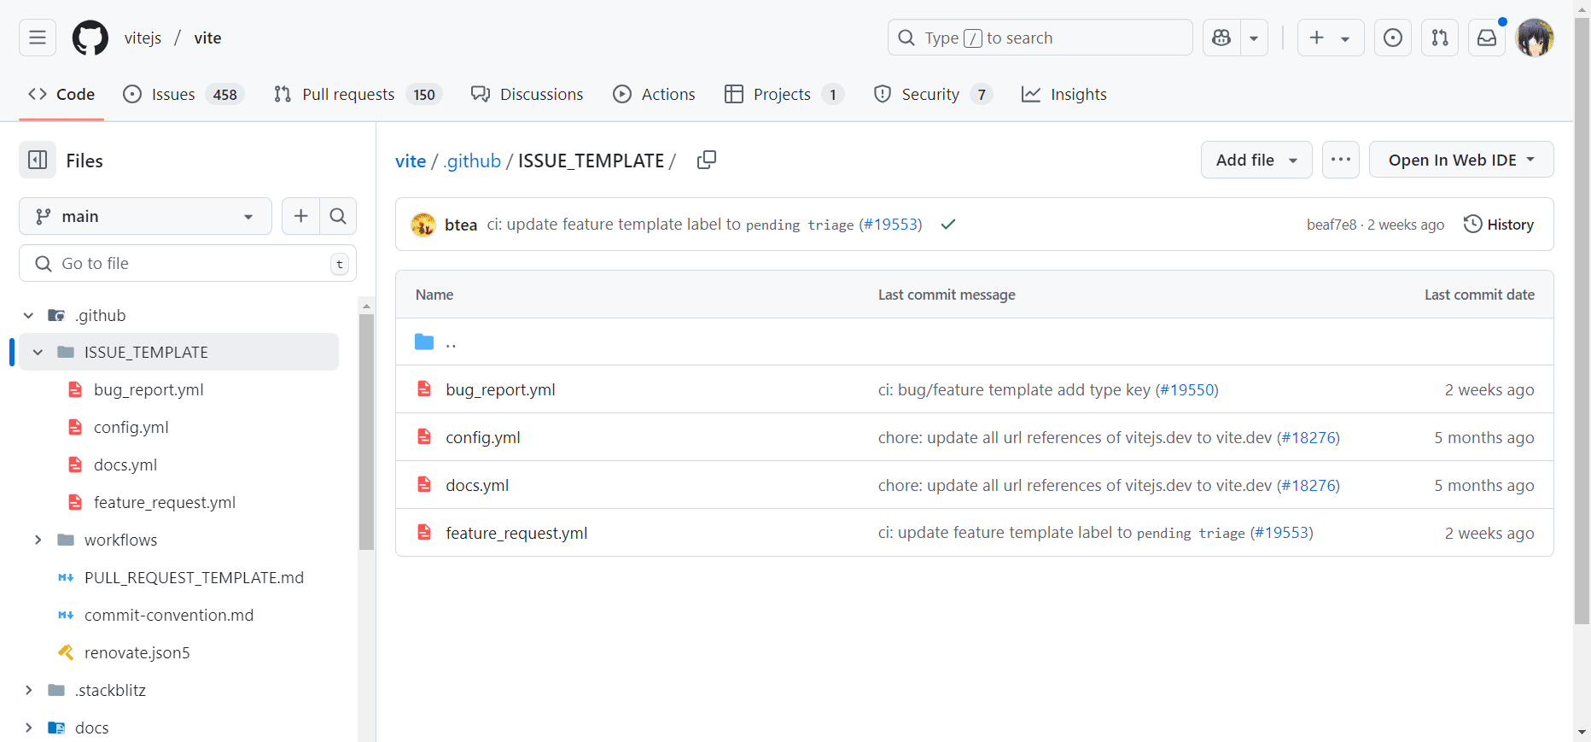The height and width of the screenshot is (742, 1591).
Task: Open the Pull requests tab
Action: tap(358, 94)
